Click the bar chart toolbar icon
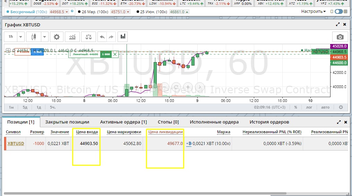This screenshot has height=196, width=352. coord(123,36)
